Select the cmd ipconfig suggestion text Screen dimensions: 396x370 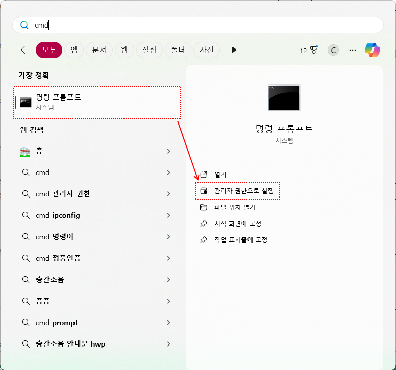click(58, 215)
